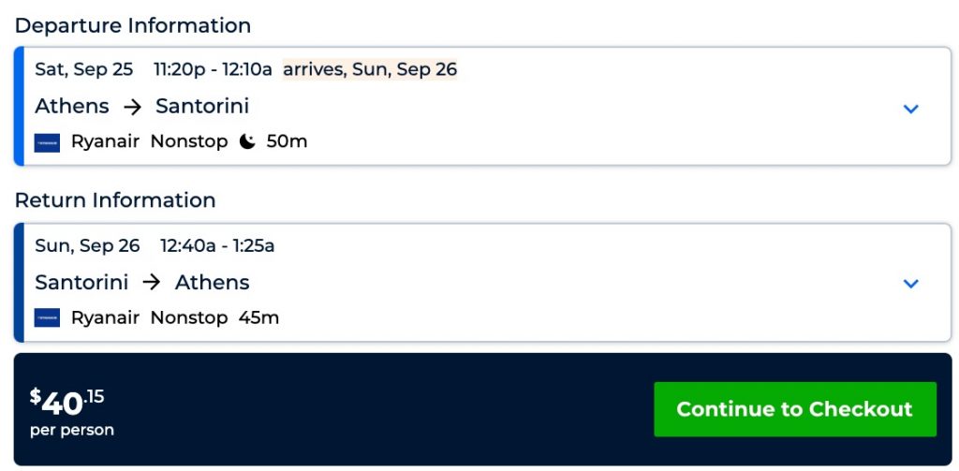
Task: Click the 12:40a - 1:25a return time
Action: click(217, 245)
